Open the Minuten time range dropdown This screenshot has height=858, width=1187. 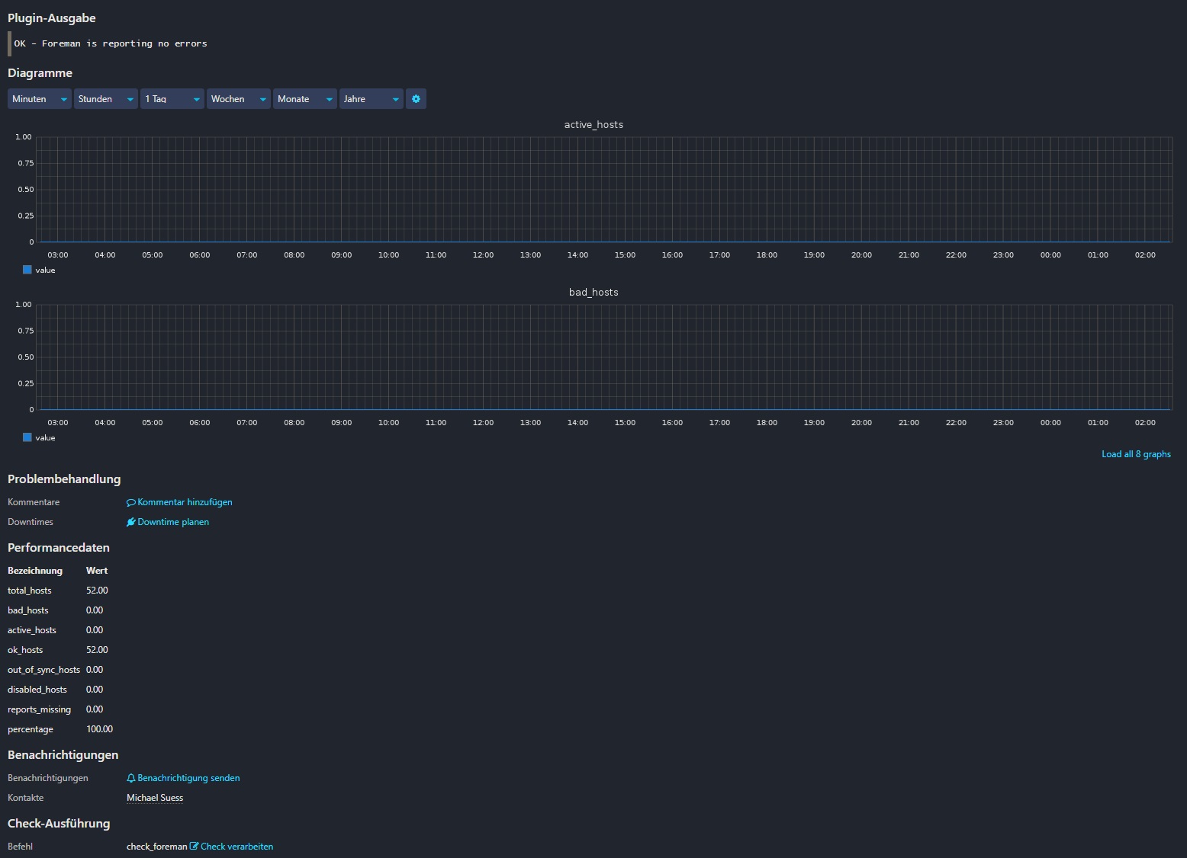pos(39,99)
